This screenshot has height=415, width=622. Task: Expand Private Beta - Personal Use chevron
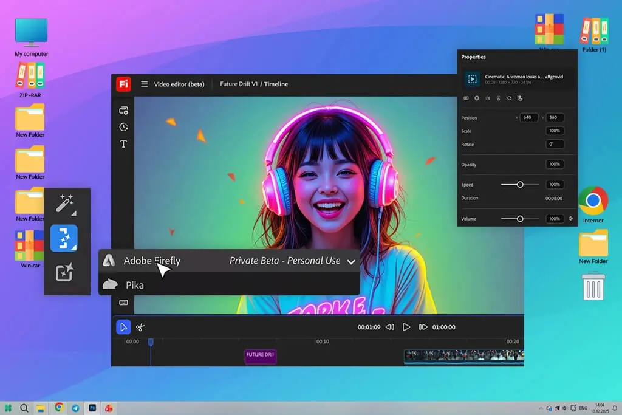point(351,262)
